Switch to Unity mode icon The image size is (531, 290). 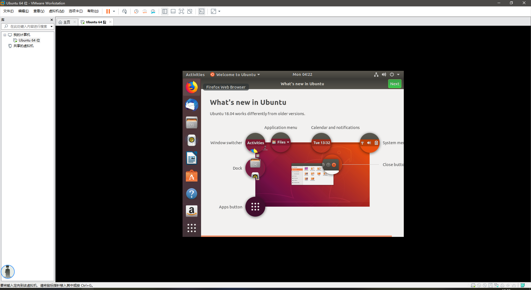(190, 11)
